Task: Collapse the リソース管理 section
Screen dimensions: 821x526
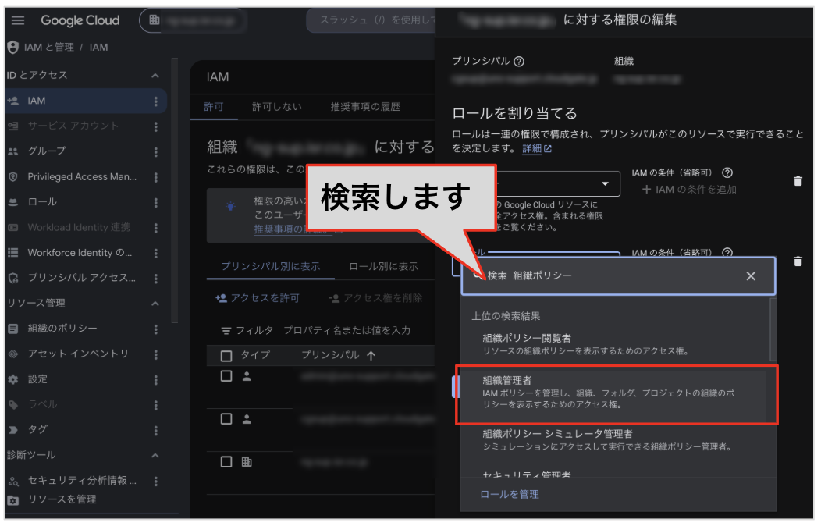Action: pos(155,304)
